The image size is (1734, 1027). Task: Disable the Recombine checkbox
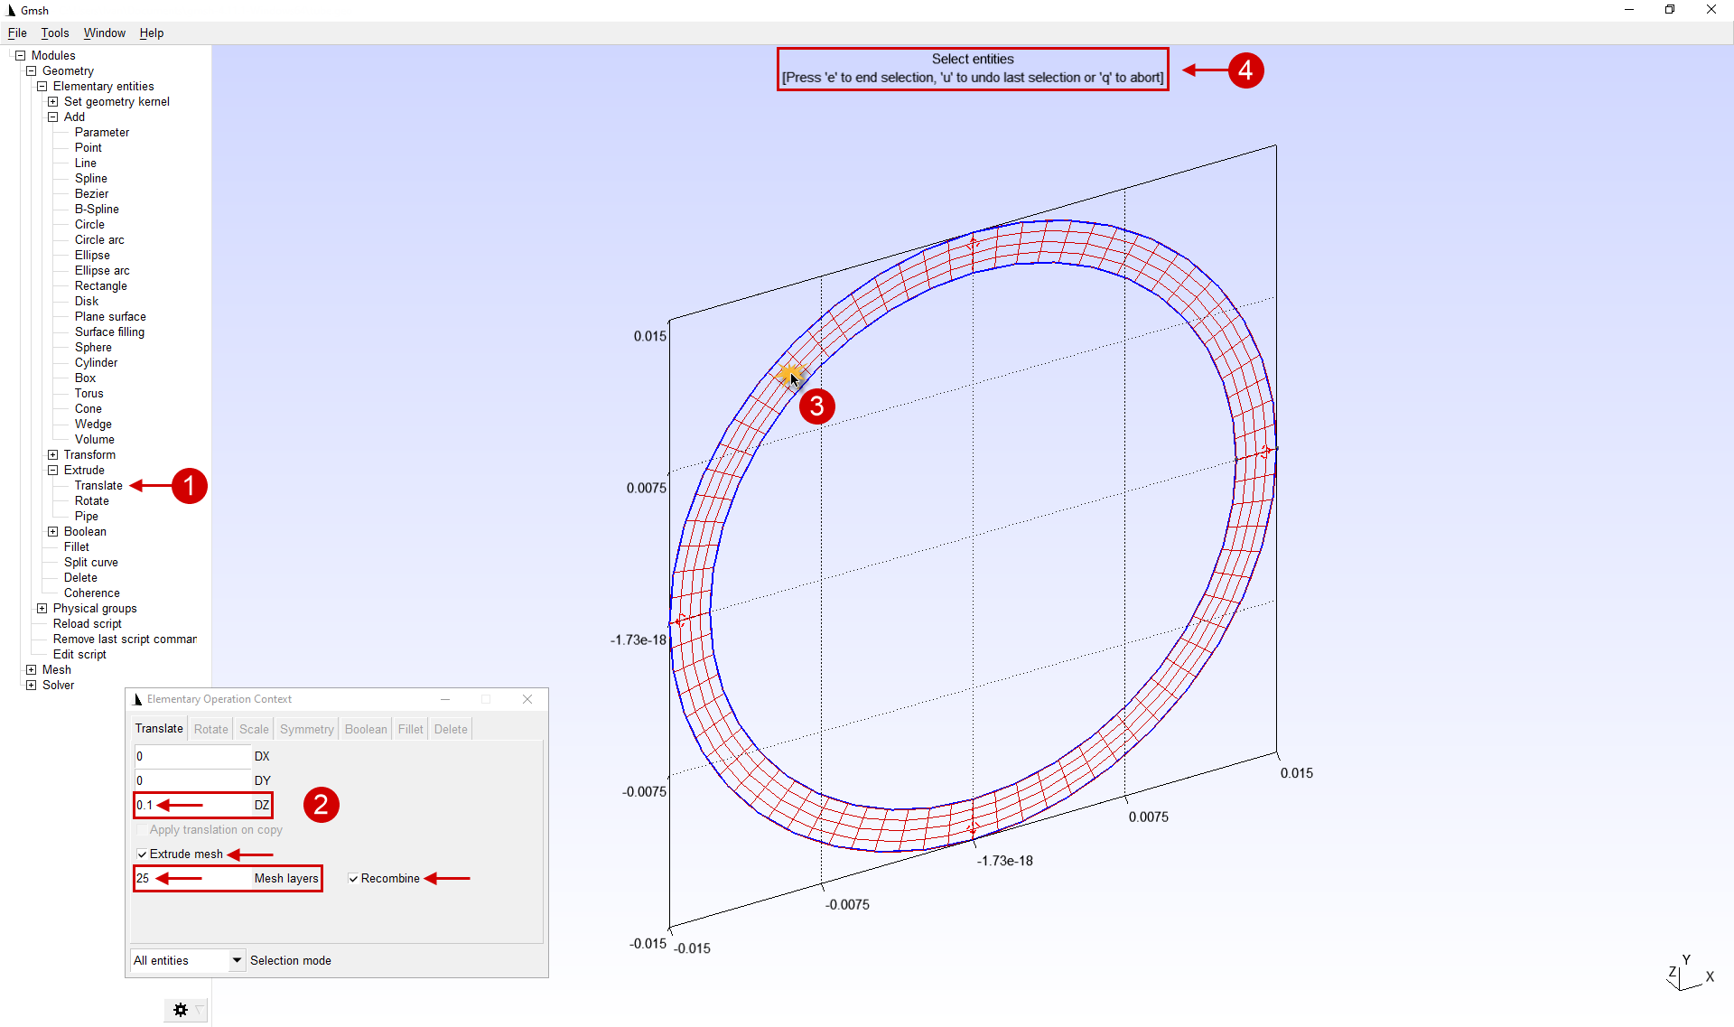tap(353, 878)
